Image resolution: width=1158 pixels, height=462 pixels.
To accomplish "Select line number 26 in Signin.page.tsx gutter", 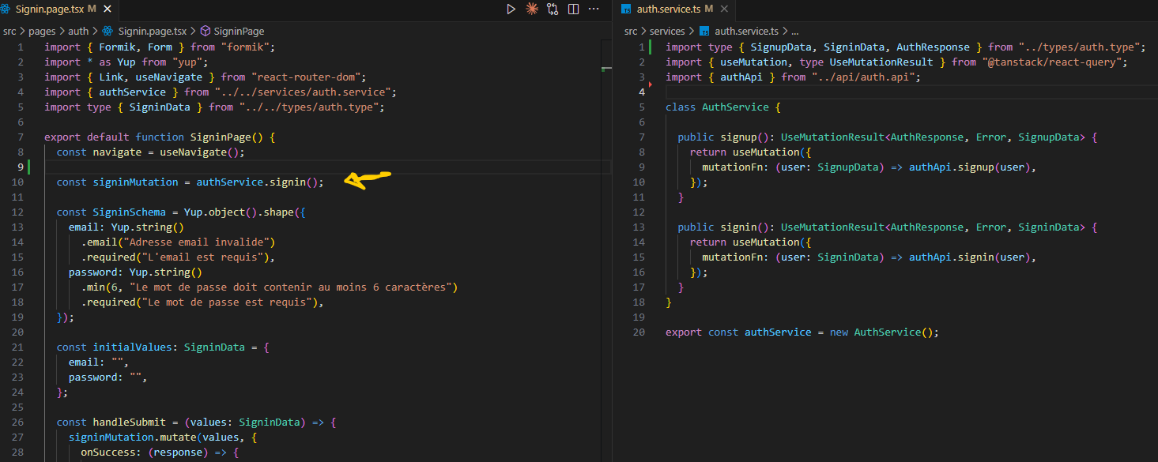I will (17, 422).
